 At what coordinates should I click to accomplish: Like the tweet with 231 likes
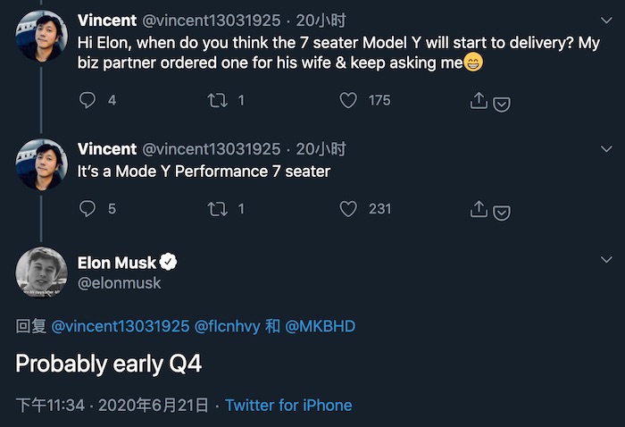click(x=348, y=208)
